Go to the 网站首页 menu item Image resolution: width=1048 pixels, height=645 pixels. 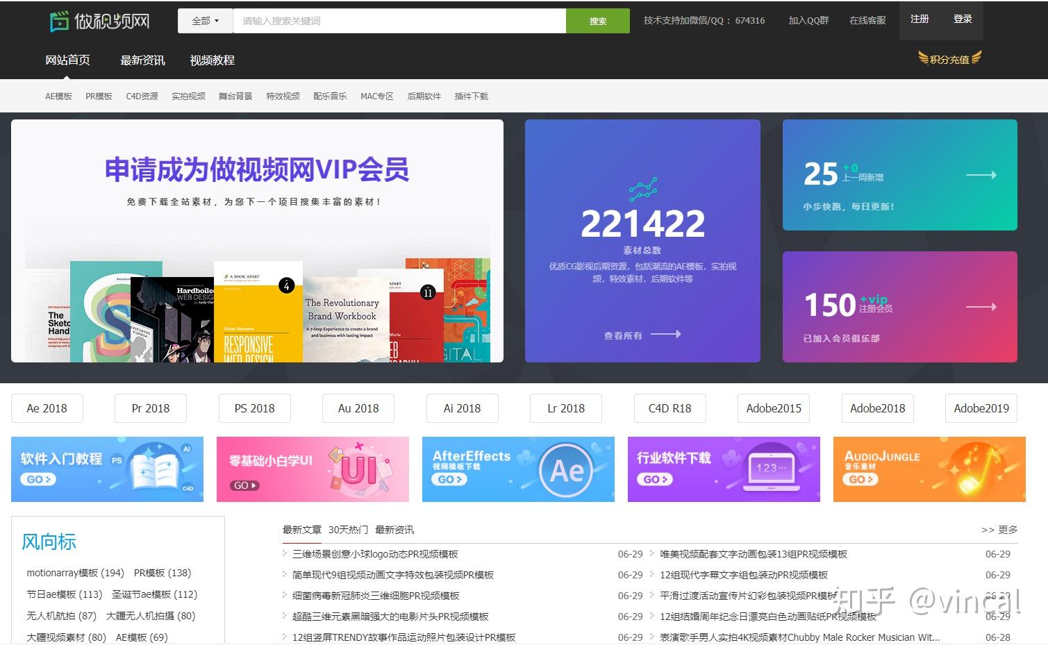pos(67,60)
